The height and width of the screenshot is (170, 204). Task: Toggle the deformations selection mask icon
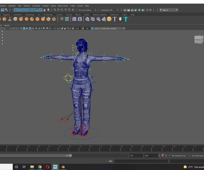click(30, 10)
